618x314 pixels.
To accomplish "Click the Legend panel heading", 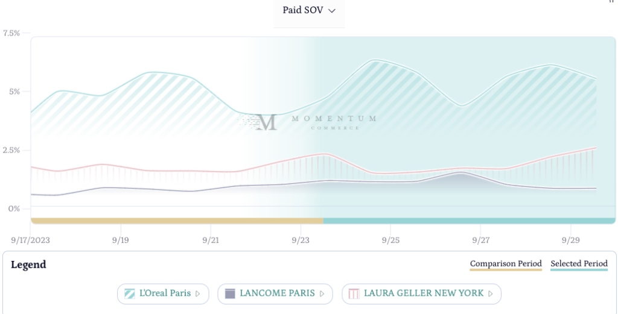I will [28, 265].
